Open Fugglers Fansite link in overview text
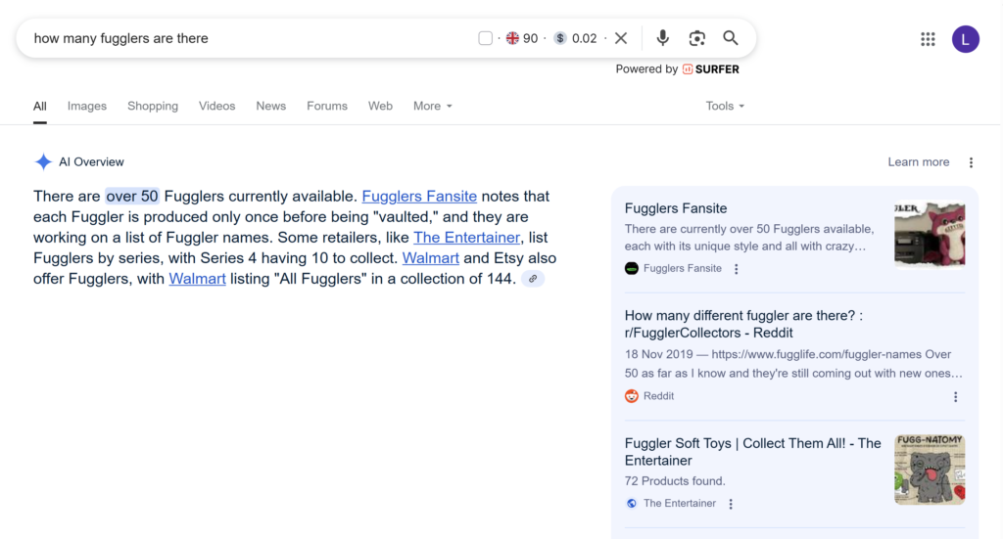This screenshot has width=1003, height=539. click(x=419, y=196)
